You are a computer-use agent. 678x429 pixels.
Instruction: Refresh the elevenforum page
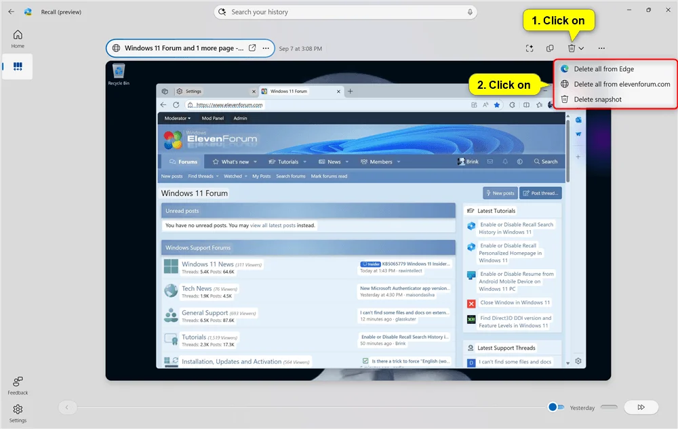[176, 104]
